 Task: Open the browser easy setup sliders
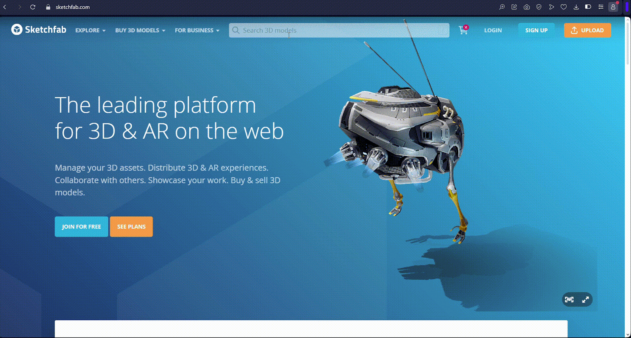(x=601, y=7)
